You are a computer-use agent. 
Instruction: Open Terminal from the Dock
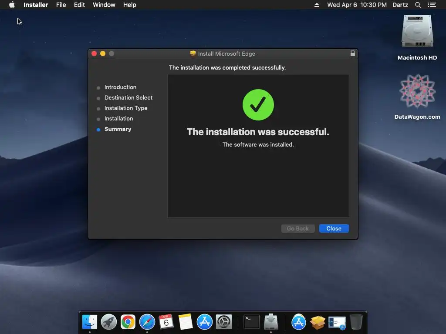click(252, 322)
